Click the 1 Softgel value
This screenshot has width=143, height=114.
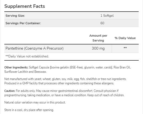[x=107, y=16]
